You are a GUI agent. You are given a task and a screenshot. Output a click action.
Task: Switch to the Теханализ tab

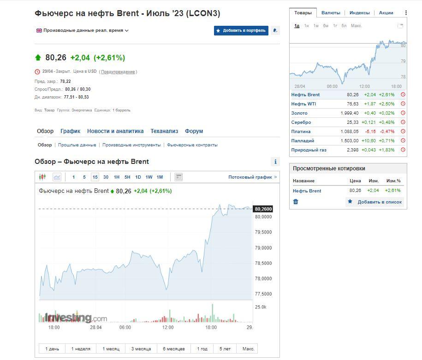coord(165,131)
